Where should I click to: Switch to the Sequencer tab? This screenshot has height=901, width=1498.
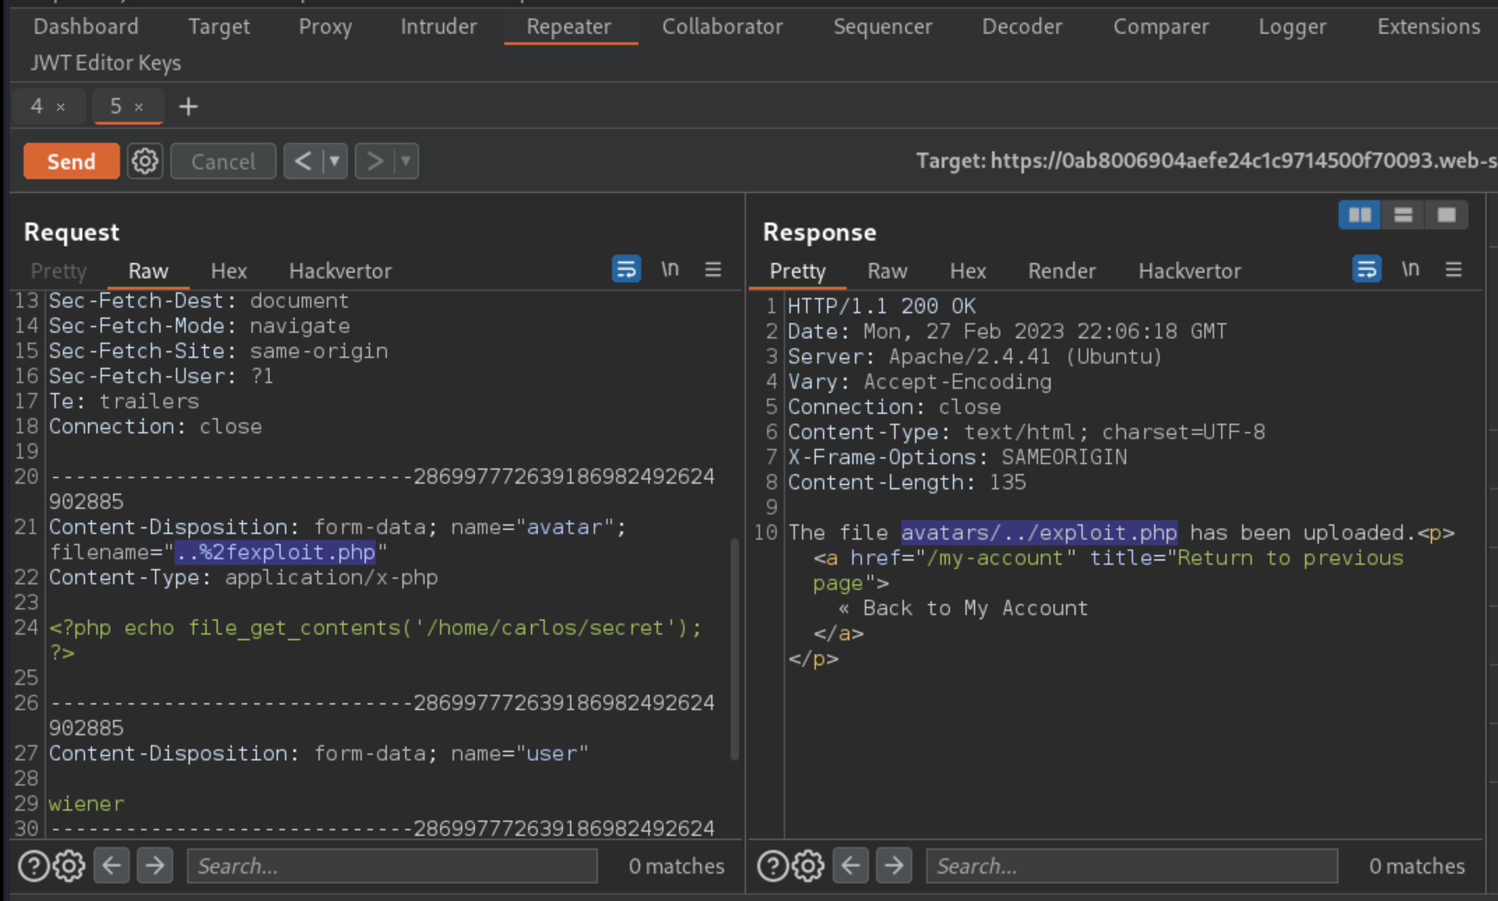(883, 27)
